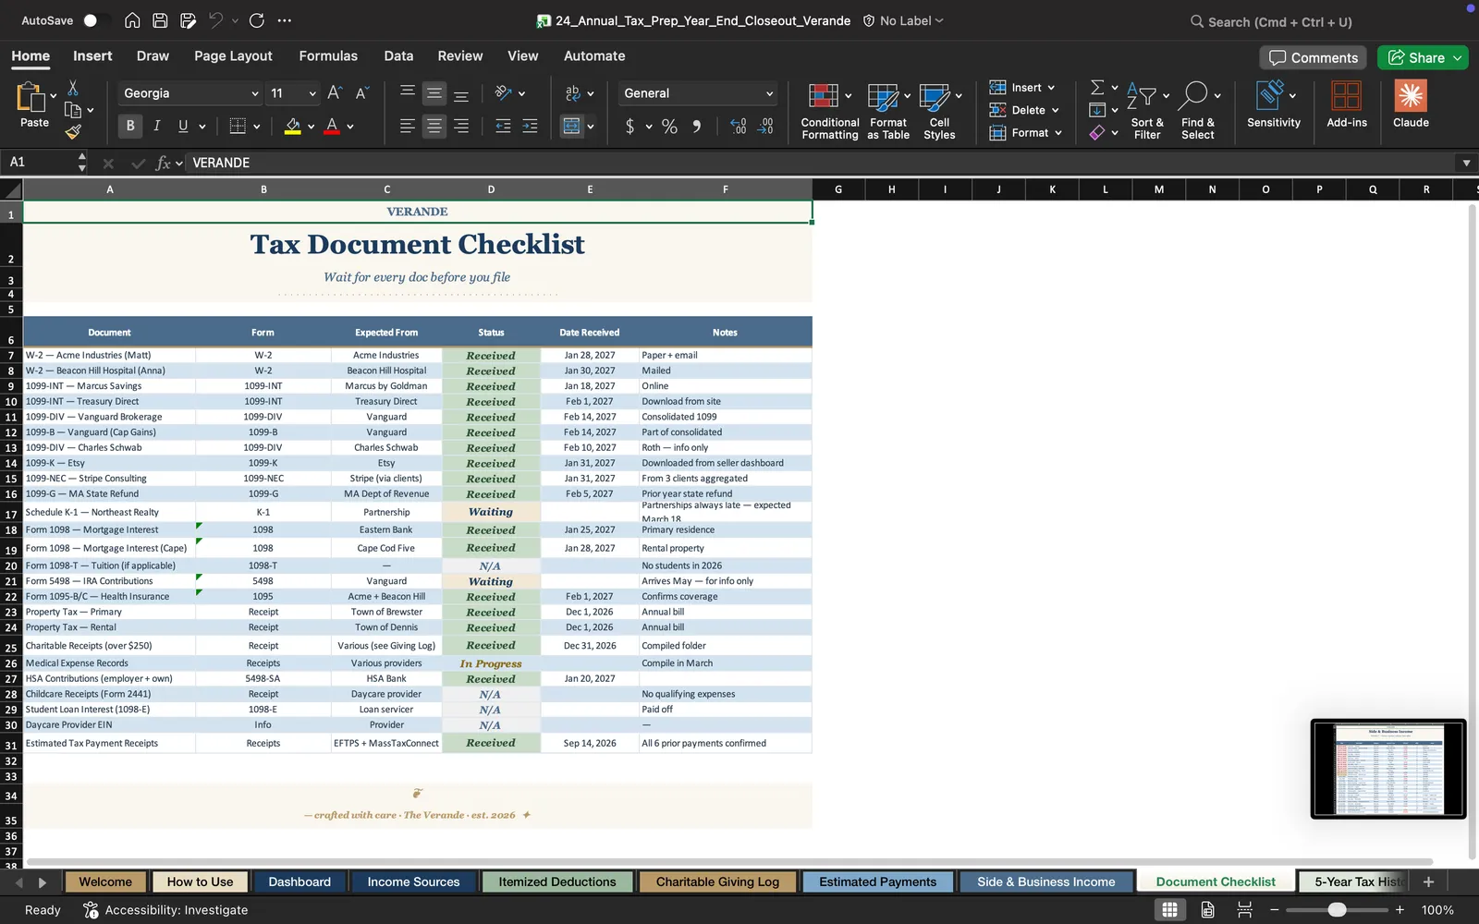This screenshot has height=924, width=1479.
Task: Align text right
Action: pos(461,126)
